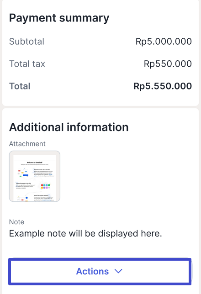Click bottom illustration in attachment preview
This screenshot has width=201, height=294.
pos(23,199)
